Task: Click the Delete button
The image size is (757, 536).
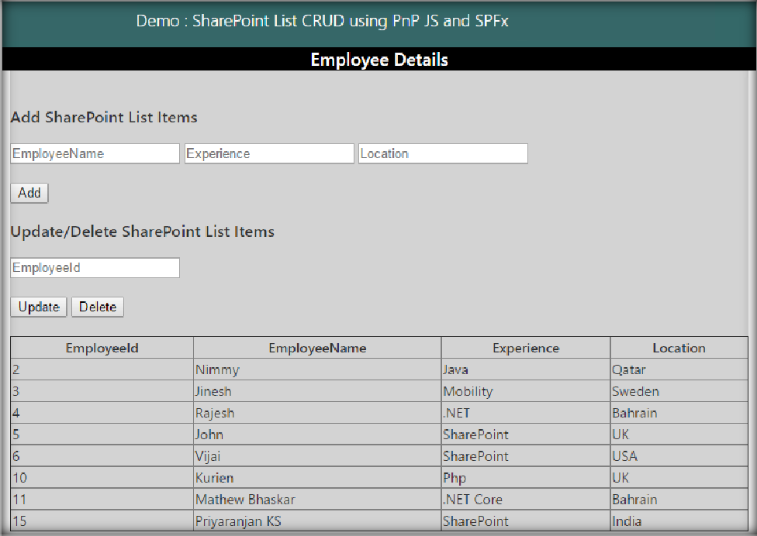Action: click(x=98, y=307)
